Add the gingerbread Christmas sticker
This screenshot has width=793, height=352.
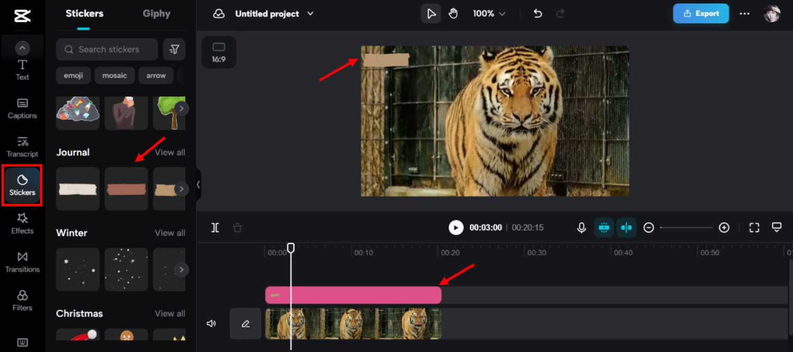pos(126,335)
